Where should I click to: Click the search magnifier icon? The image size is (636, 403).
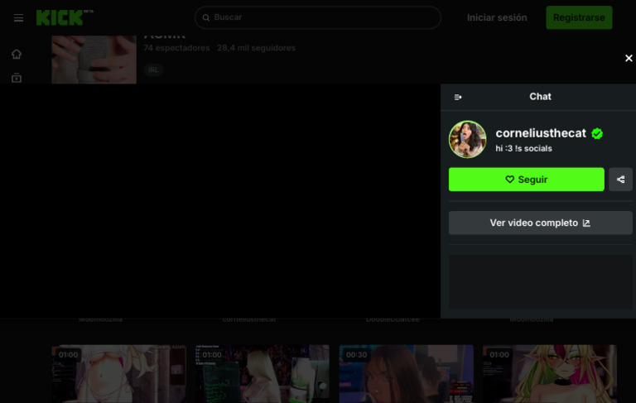pyautogui.click(x=206, y=17)
